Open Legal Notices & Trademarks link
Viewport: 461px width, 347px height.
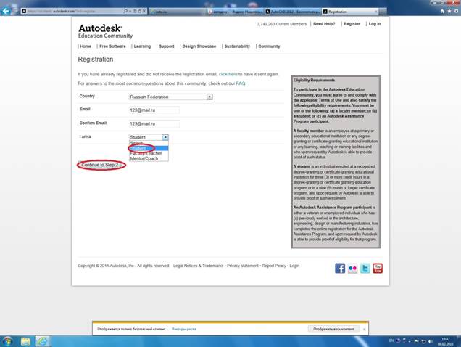coord(198,266)
